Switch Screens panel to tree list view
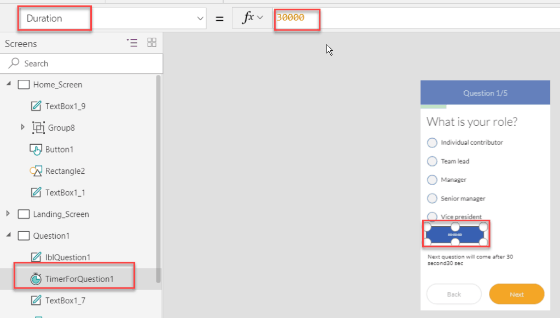Screen dimensions: 560x318 132,43
